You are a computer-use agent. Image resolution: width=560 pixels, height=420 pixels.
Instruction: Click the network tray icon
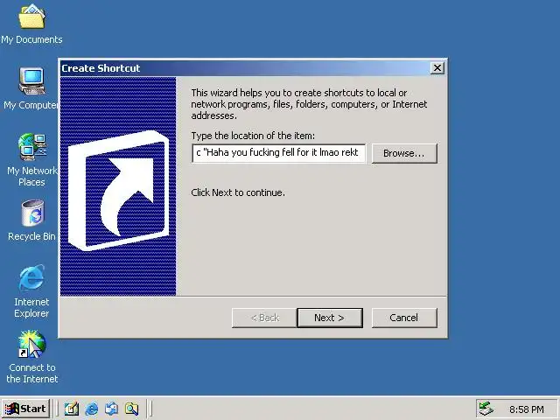point(486,409)
